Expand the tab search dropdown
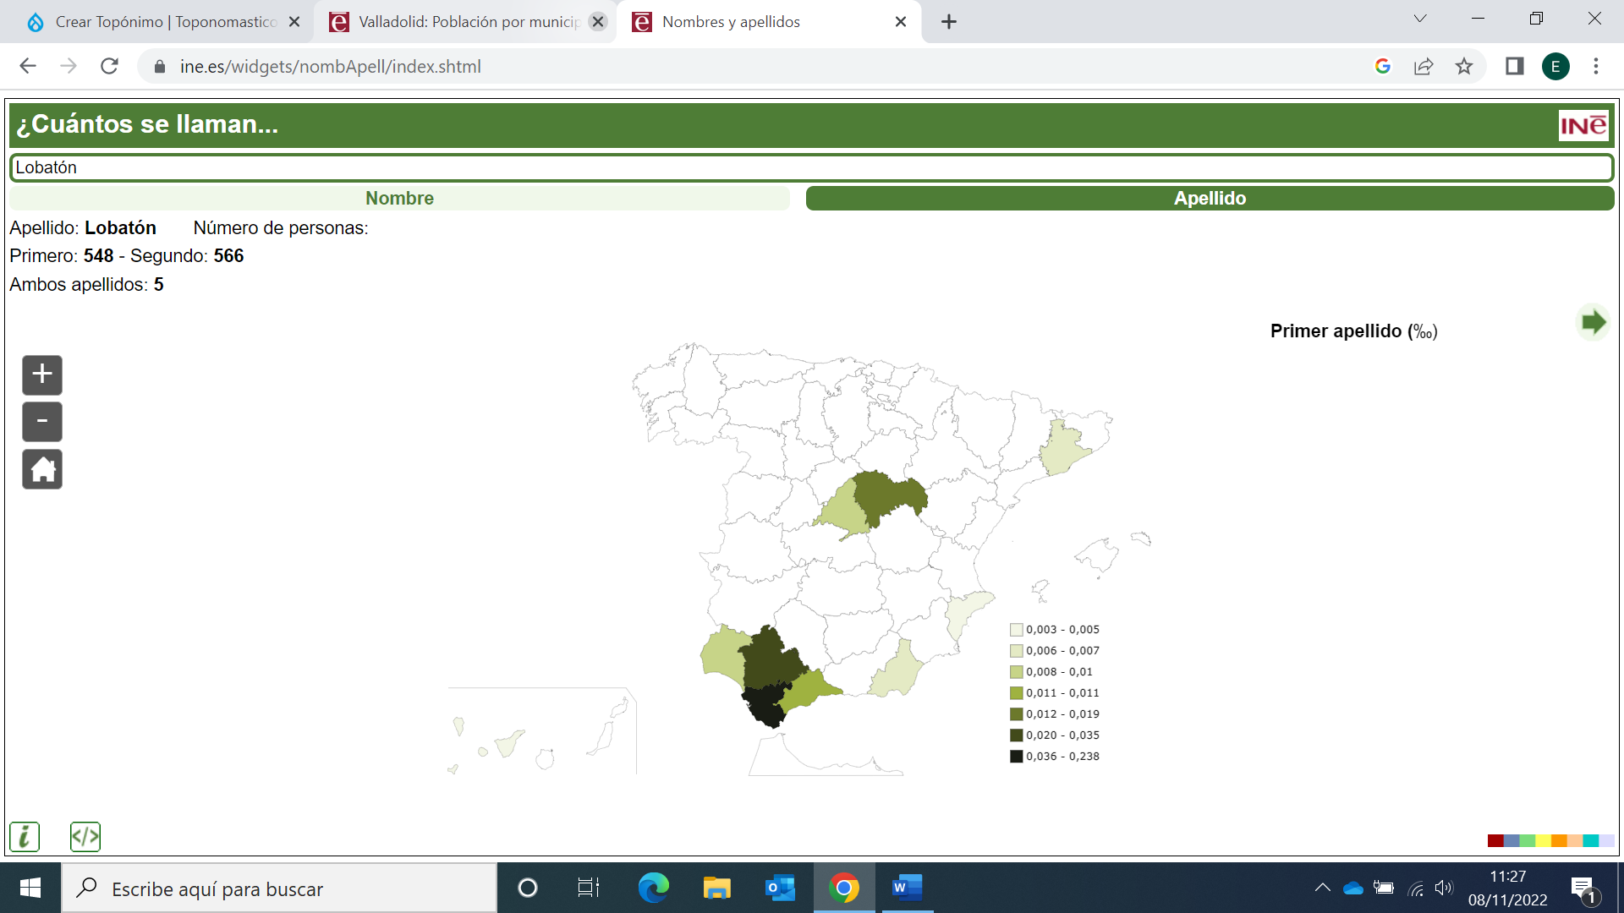1624x913 pixels. pyautogui.click(x=1420, y=19)
